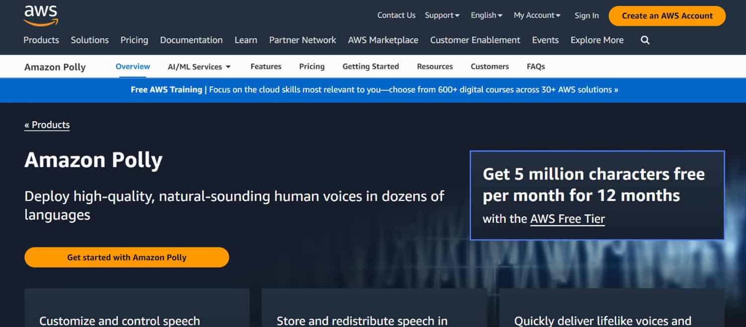The image size is (746, 327).
Task: Click the 5 million characters free promo box
Action: click(x=597, y=196)
